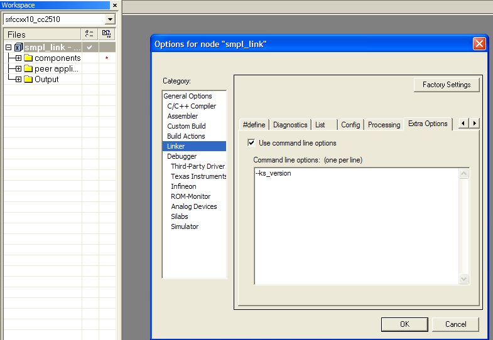Viewport: 493px width, 340px height.
Task: Click the smpl_link project icon
Action: (19, 47)
